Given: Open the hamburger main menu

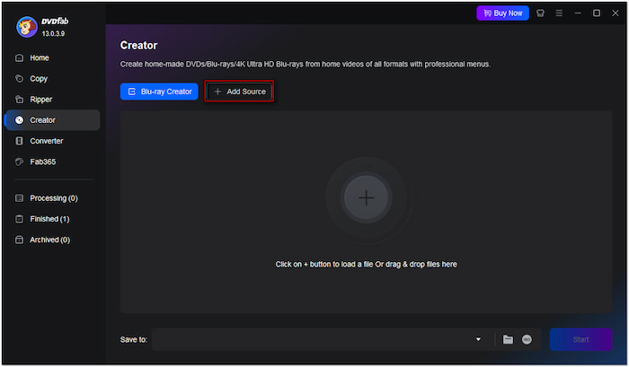Looking at the screenshot, I should [x=559, y=13].
